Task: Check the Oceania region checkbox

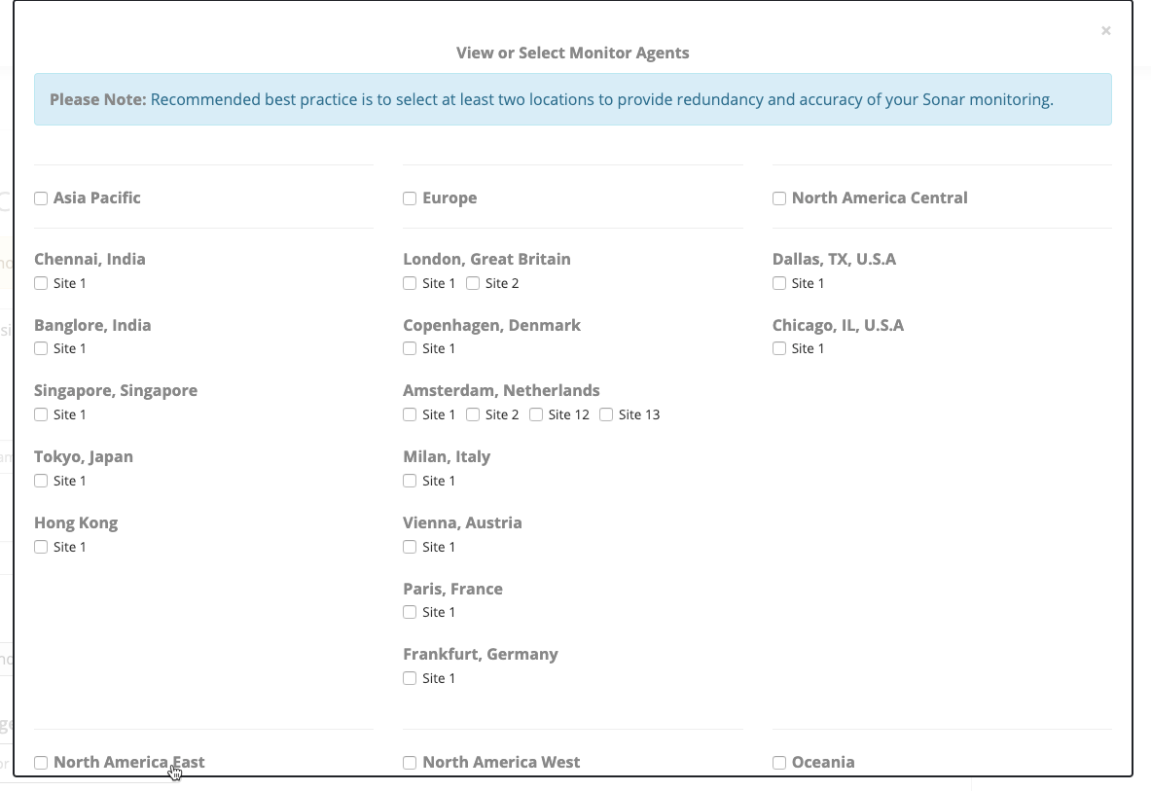Action: coord(778,763)
